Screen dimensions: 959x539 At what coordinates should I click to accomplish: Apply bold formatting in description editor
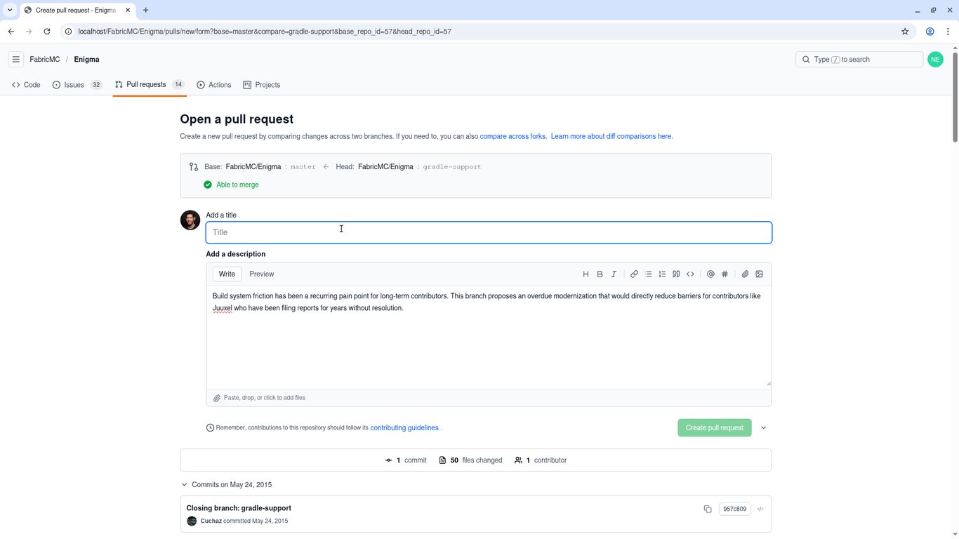pyautogui.click(x=600, y=274)
